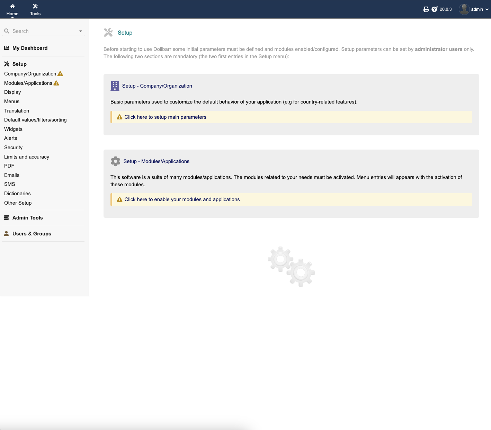This screenshot has height=430, width=491.
Task: Click here to enable your modules and applications
Action: point(182,199)
